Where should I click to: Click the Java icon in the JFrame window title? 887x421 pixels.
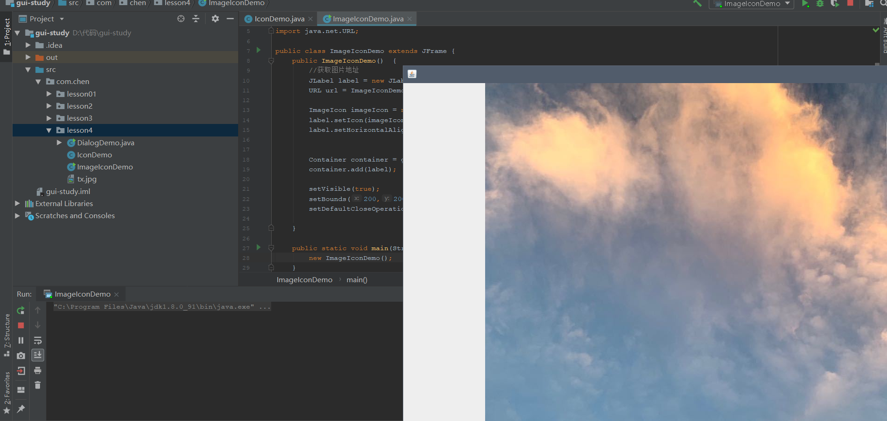(412, 74)
